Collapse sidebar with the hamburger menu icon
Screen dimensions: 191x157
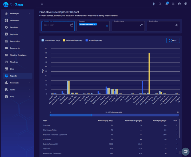coord(42,4)
